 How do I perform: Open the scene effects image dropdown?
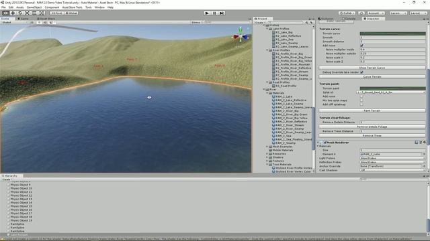(52, 22)
